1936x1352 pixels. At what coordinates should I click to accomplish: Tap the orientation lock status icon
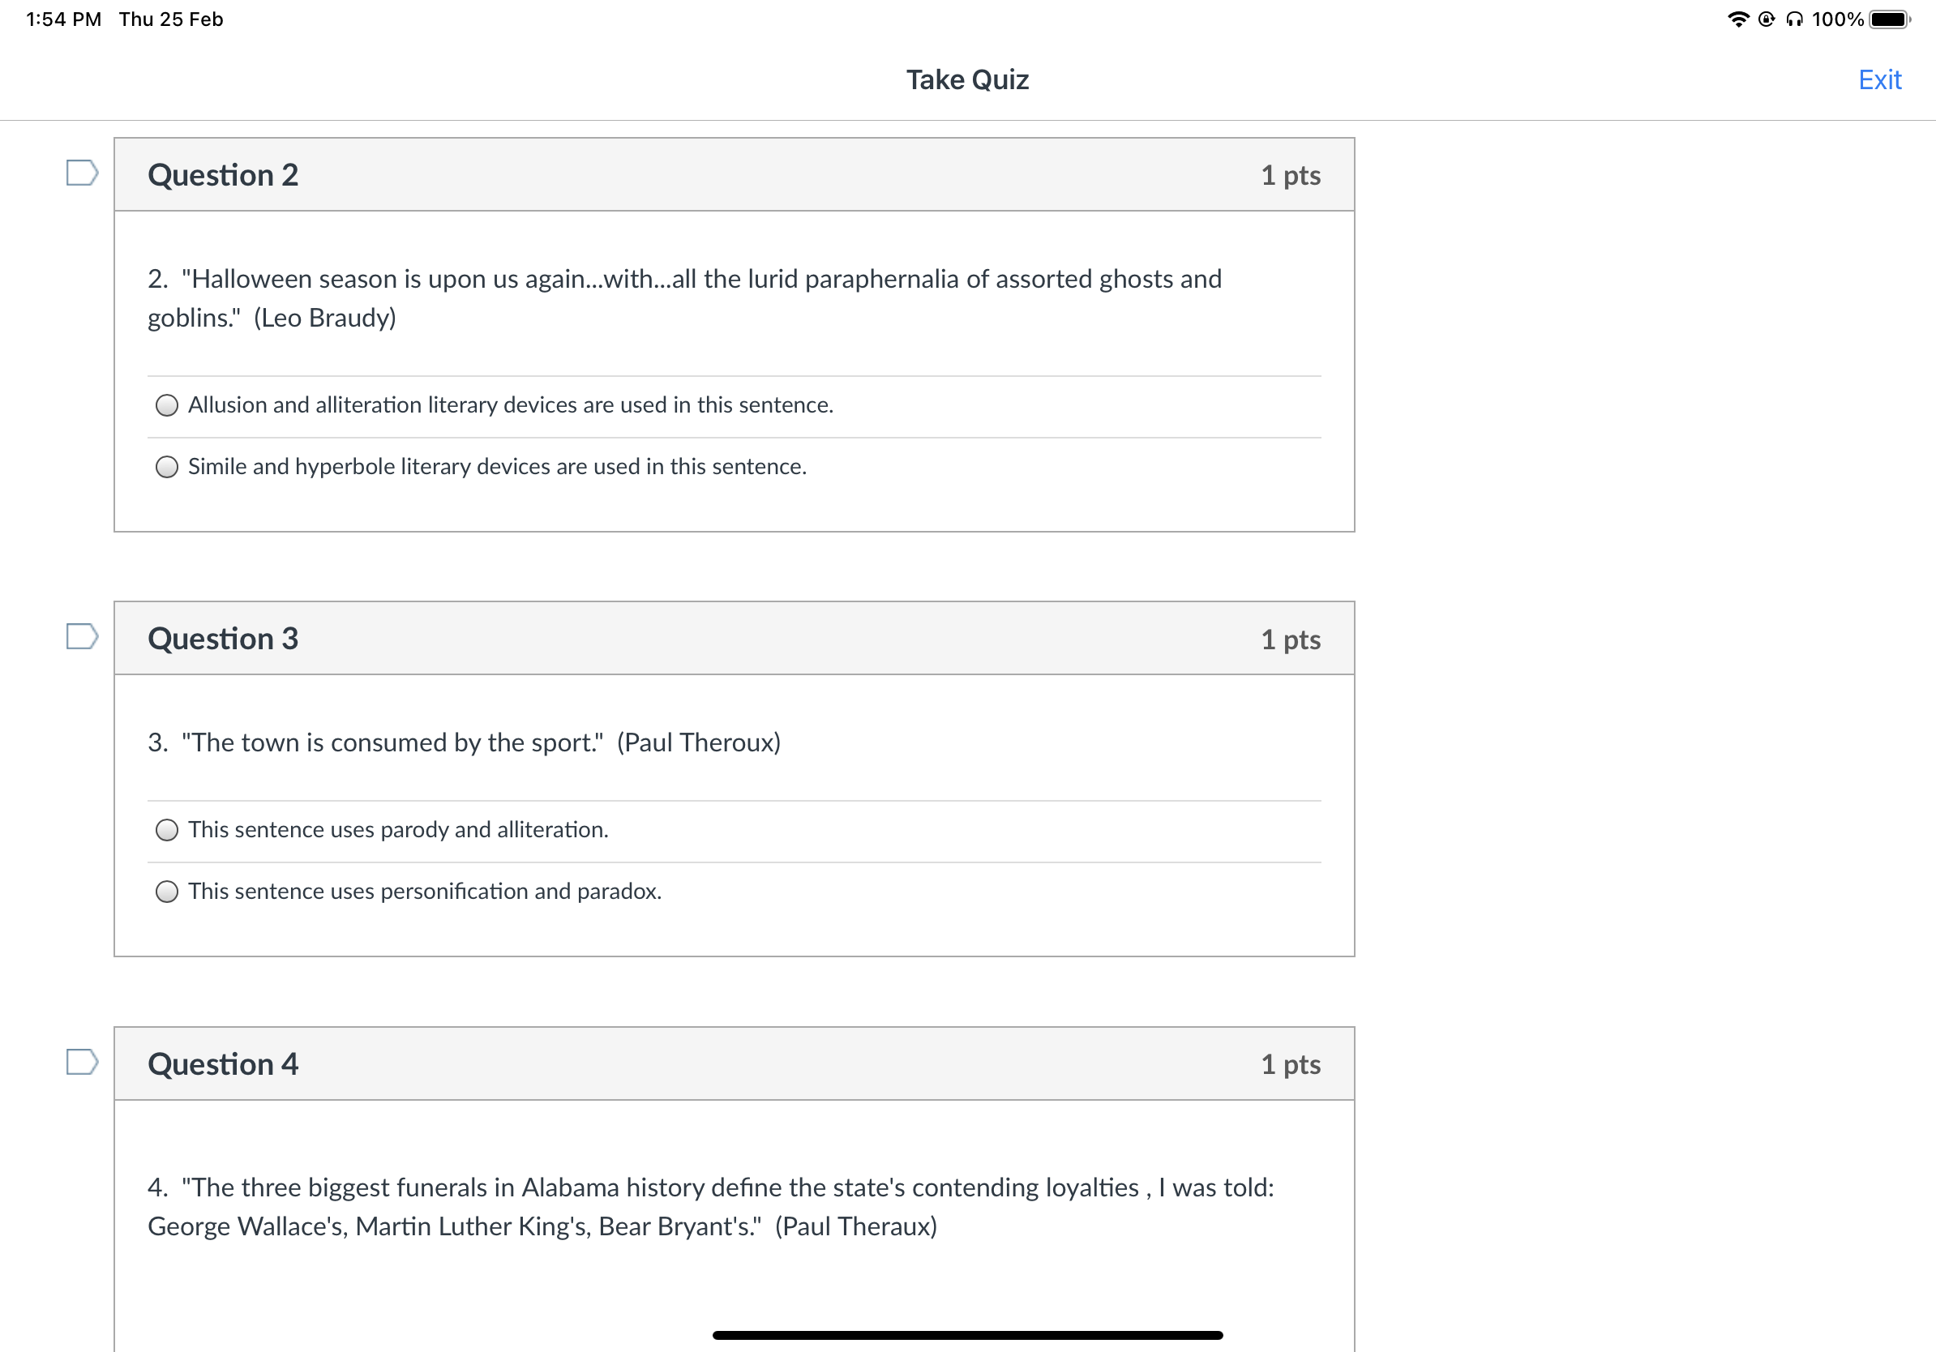pyautogui.click(x=1767, y=19)
